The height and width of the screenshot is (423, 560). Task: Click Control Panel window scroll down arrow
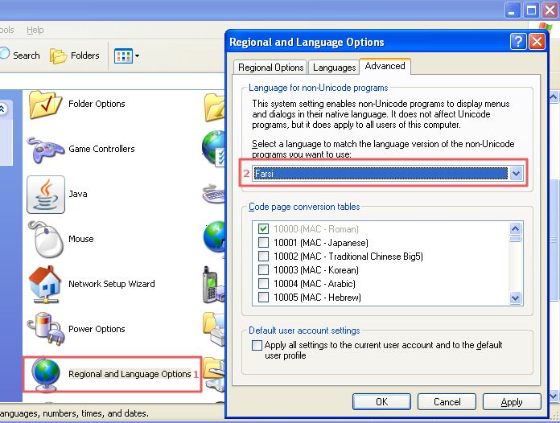pyautogui.click(x=554, y=396)
